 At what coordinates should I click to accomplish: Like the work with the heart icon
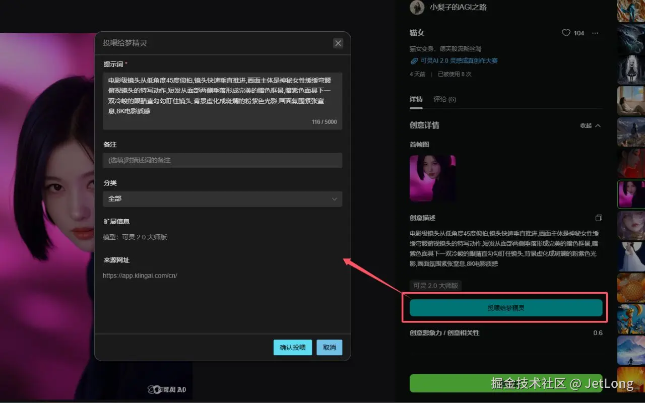566,33
